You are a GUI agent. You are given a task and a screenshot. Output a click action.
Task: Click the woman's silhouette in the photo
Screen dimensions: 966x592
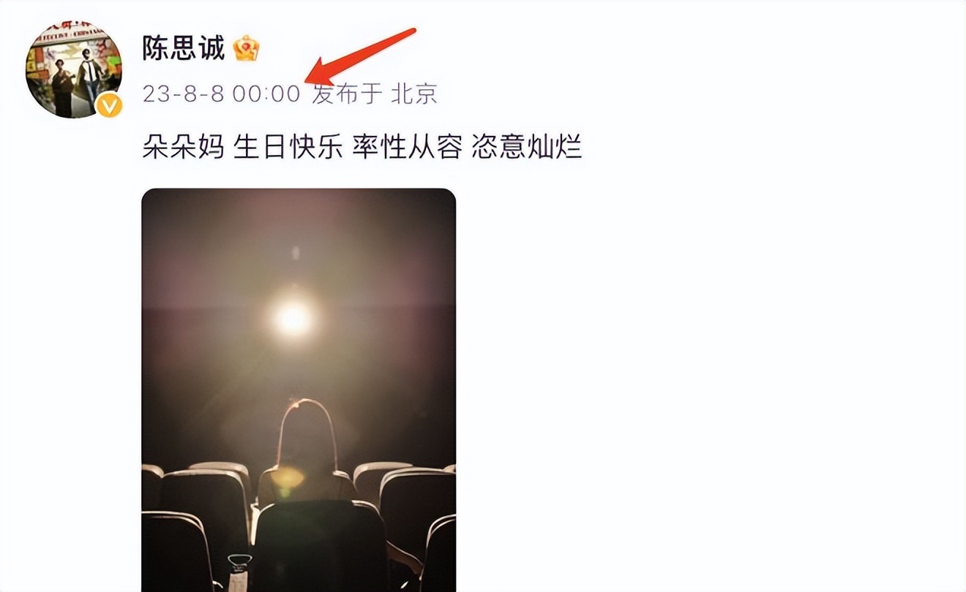[306, 453]
